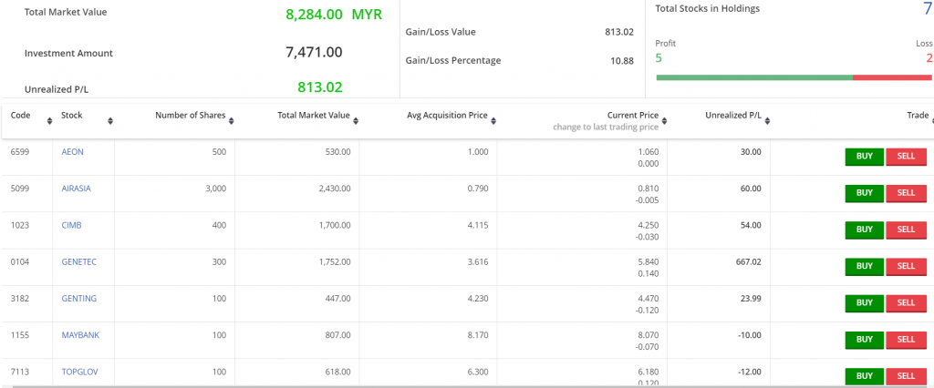
Task: Click stock code 5099
Action: [x=20, y=189]
